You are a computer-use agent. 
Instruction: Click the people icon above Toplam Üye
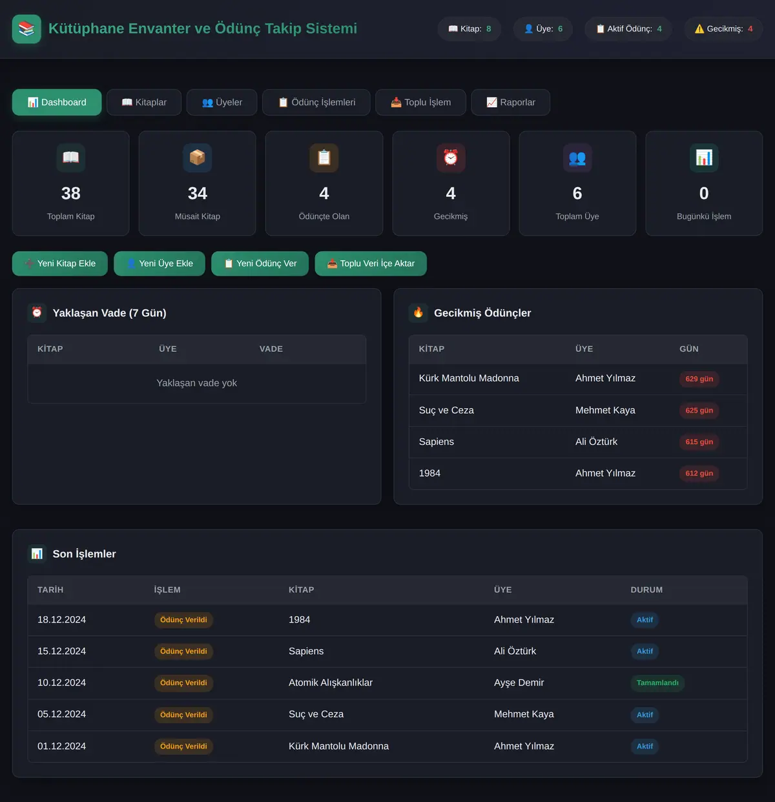click(x=577, y=158)
